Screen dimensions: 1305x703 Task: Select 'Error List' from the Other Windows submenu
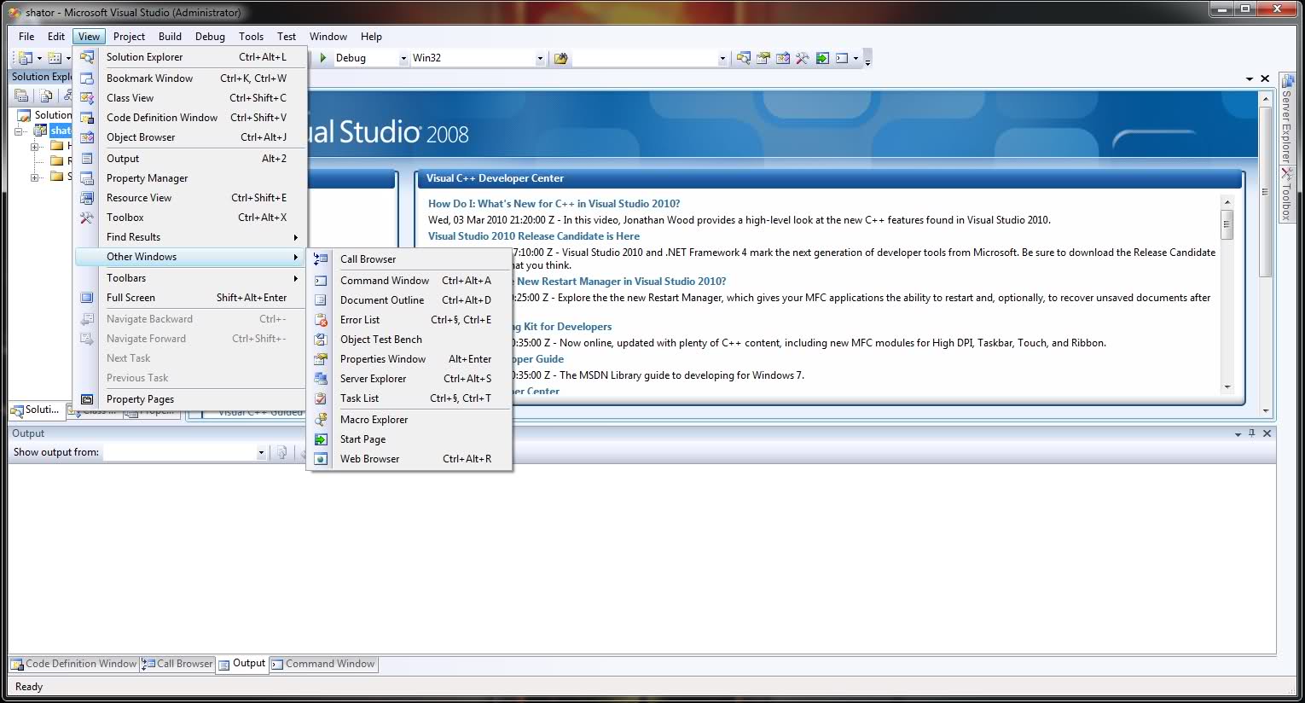[360, 319]
